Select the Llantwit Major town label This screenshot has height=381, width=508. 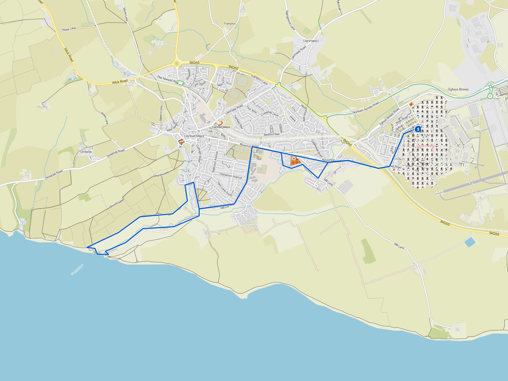coord(194,136)
